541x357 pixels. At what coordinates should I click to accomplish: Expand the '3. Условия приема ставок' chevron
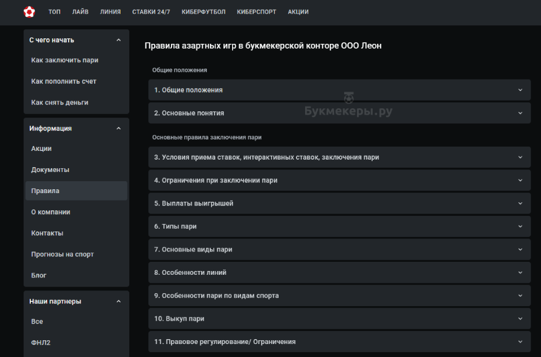point(520,157)
